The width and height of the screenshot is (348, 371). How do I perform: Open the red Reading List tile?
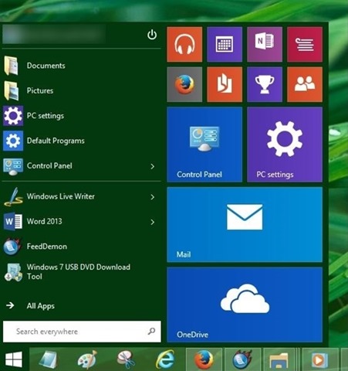click(305, 44)
